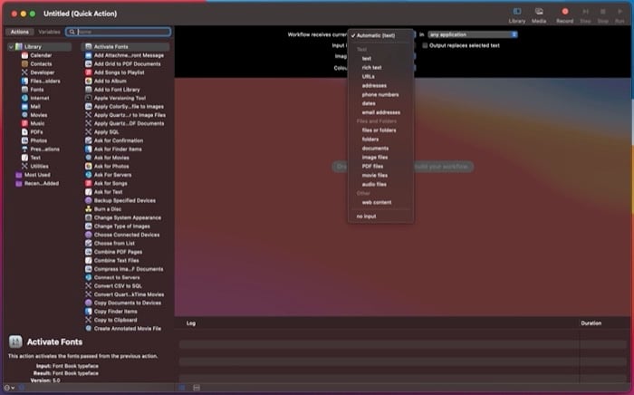Switch to the Variables tab
The image size is (634, 395).
(x=49, y=32)
